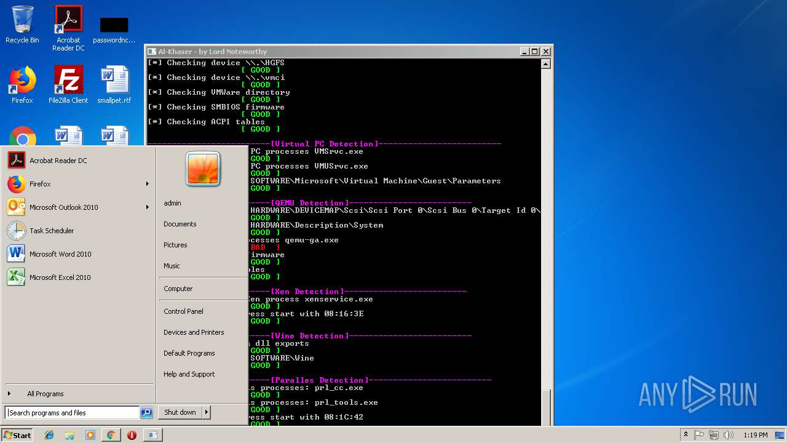
Task: Maximize the Al-Khaser console window
Action: click(x=534, y=52)
